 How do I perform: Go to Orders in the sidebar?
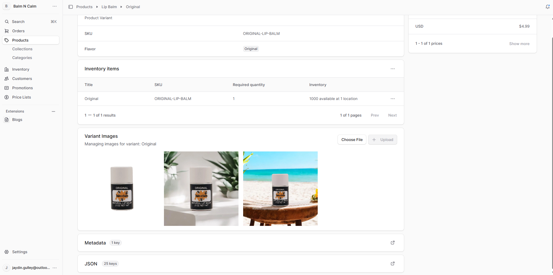click(18, 31)
